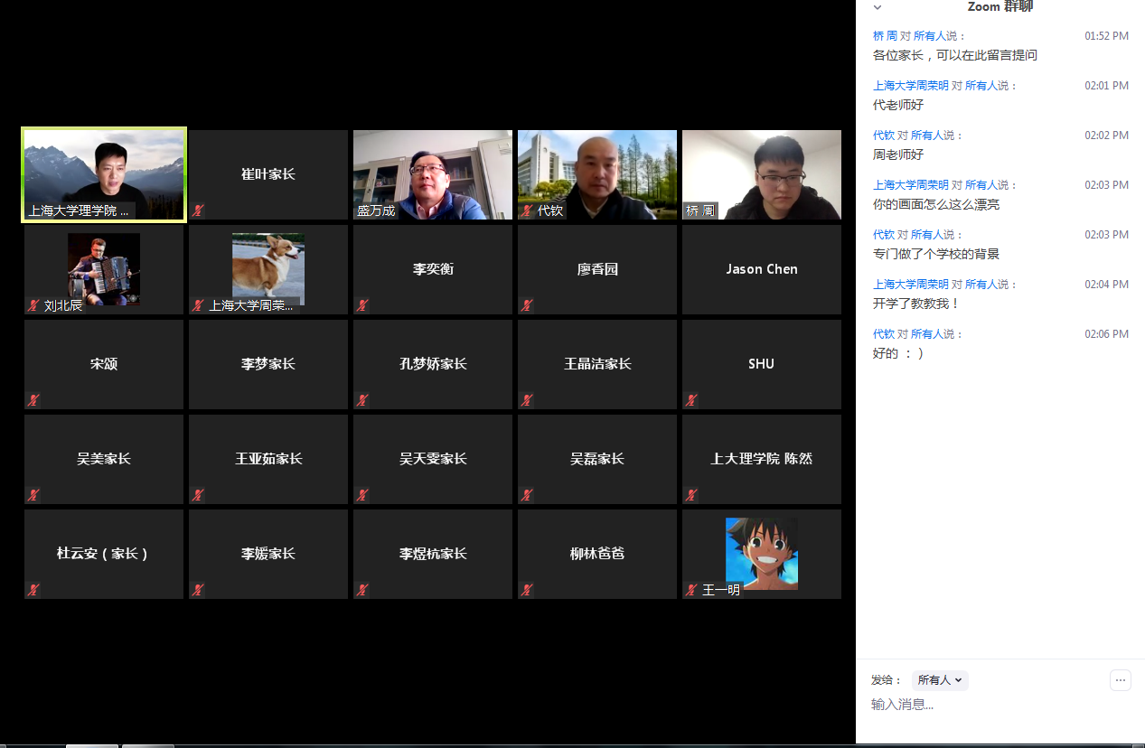Click the muted mic icon on 李煜杭家长's tile
1145x748 pixels.
(x=362, y=590)
